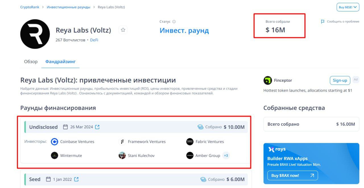
Task: Open external link icon beside 1 Jan 2022
Action: (x=76, y=179)
